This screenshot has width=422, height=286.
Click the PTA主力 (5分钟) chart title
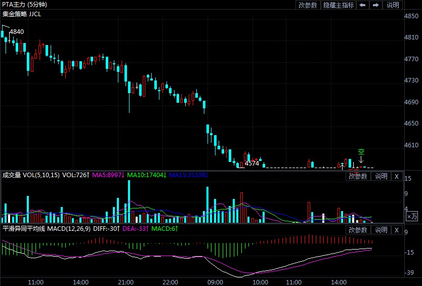[24, 5]
